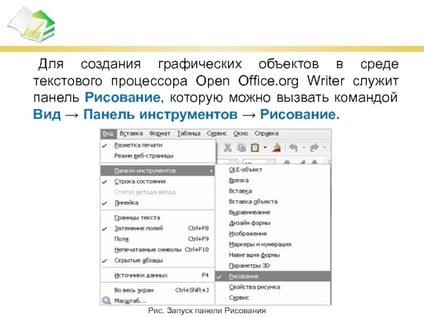The image size is (424, 318).
Task: Open the Вид menu
Action: [x=108, y=134]
